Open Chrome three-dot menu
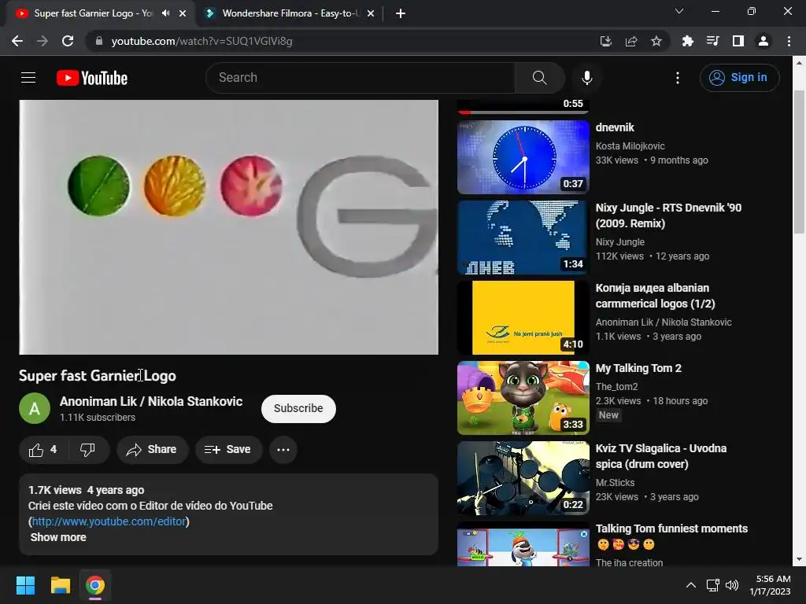This screenshot has height=604, width=806. (789, 41)
